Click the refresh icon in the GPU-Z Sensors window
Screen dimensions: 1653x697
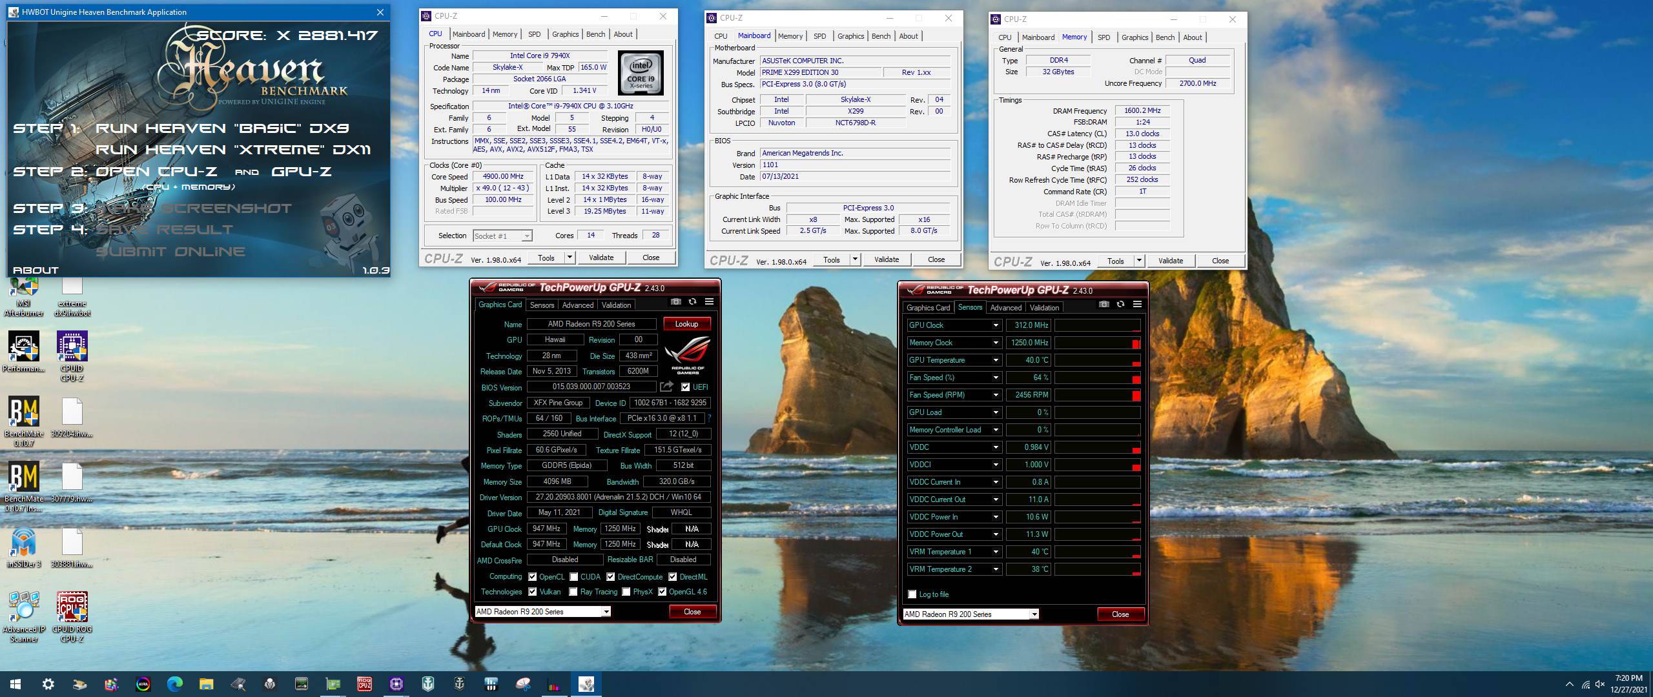point(1120,304)
